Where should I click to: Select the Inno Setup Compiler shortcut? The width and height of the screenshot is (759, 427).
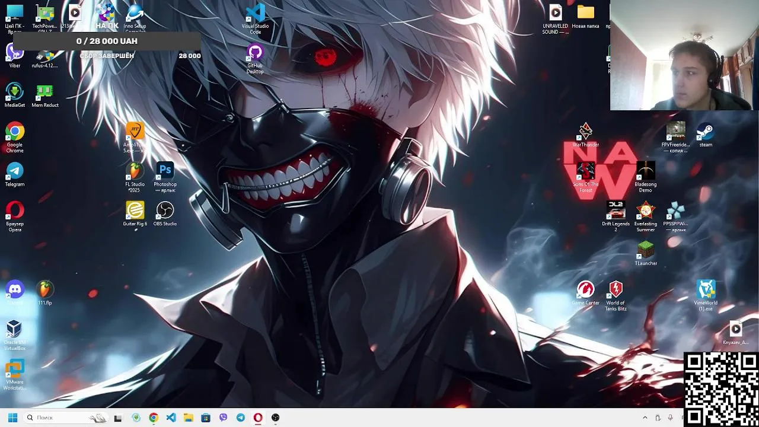coord(135,18)
